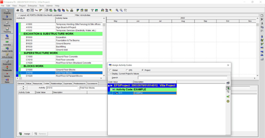Screen dimensions: 265x138
Task: Collapse the EPS/Project Villa Project node
Action: 109,86
